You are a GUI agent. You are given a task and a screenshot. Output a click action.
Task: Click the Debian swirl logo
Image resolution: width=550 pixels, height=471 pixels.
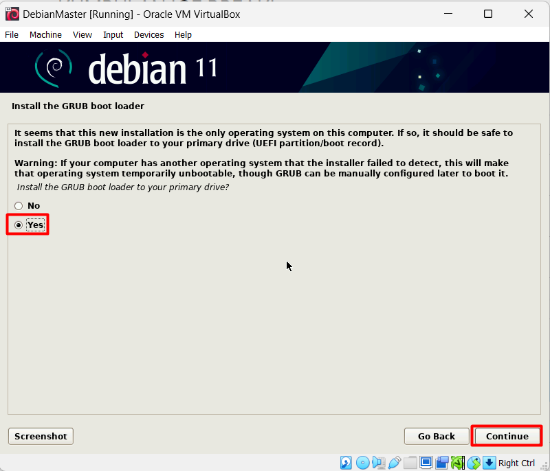pos(54,68)
